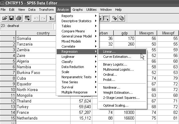
Task: Select Nonlinear... regression entry
Action: point(122,87)
